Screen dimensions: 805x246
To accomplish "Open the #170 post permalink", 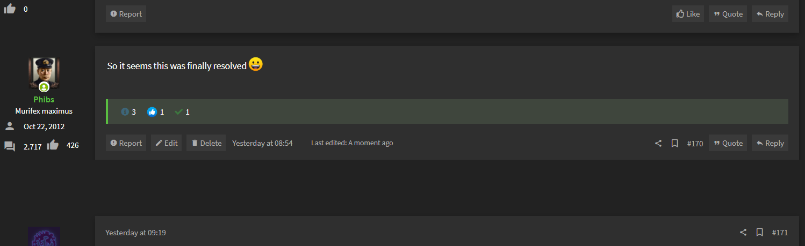I will tap(695, 143).
